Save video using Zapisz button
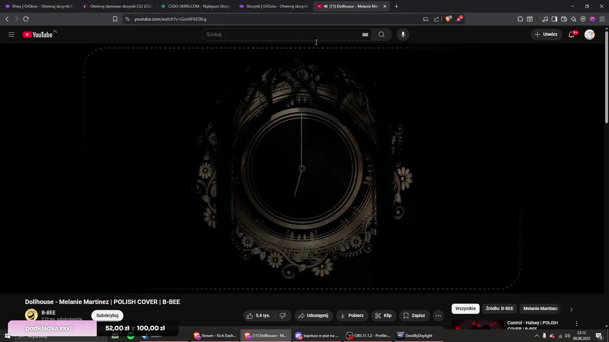Image resolution: width=609 pixels, height=342 pixels. coord(414,315)
